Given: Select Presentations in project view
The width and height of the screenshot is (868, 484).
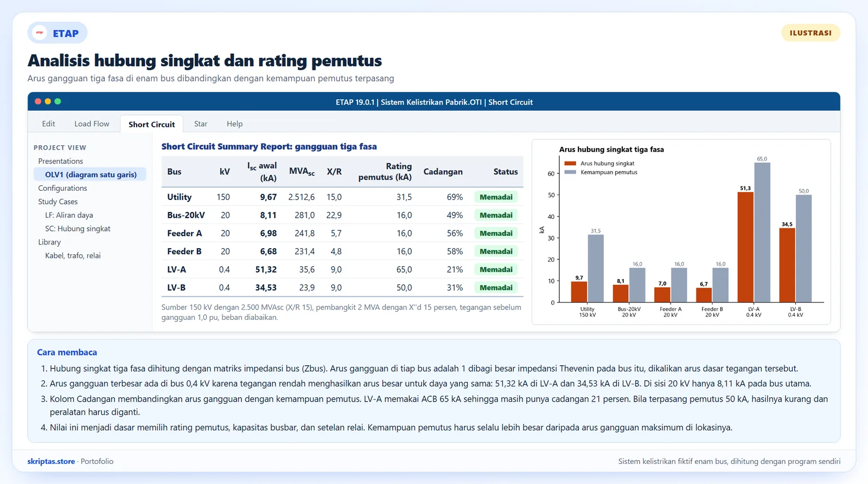Looking at the screenshot, I should coord(61,161).
